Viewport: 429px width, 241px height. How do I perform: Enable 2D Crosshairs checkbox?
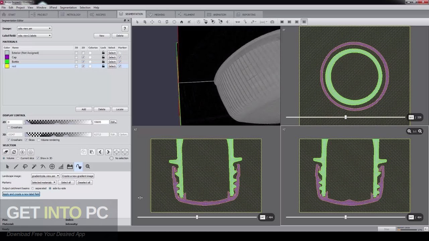point(9,128)
